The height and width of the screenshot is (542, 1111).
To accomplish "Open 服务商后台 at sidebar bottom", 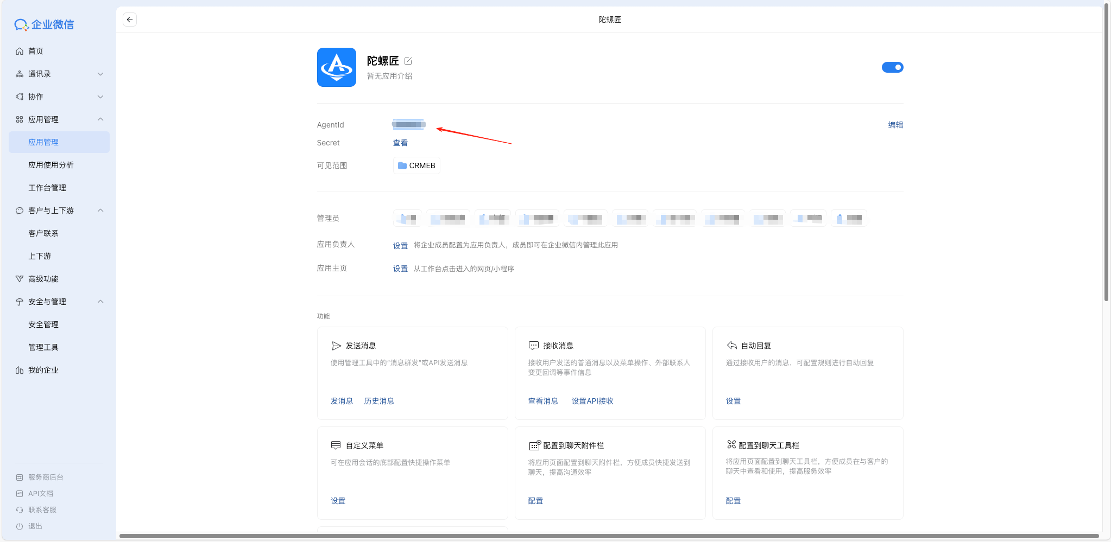I will (46, 477).
